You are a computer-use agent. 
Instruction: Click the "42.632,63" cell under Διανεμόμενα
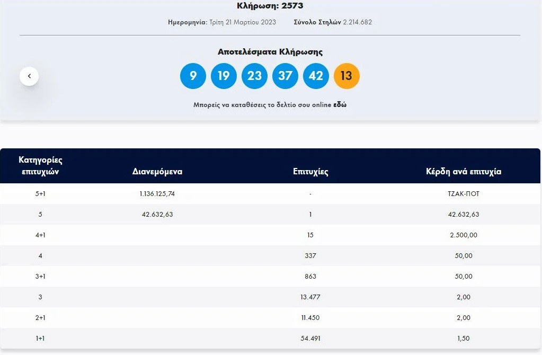coord(157,214)
